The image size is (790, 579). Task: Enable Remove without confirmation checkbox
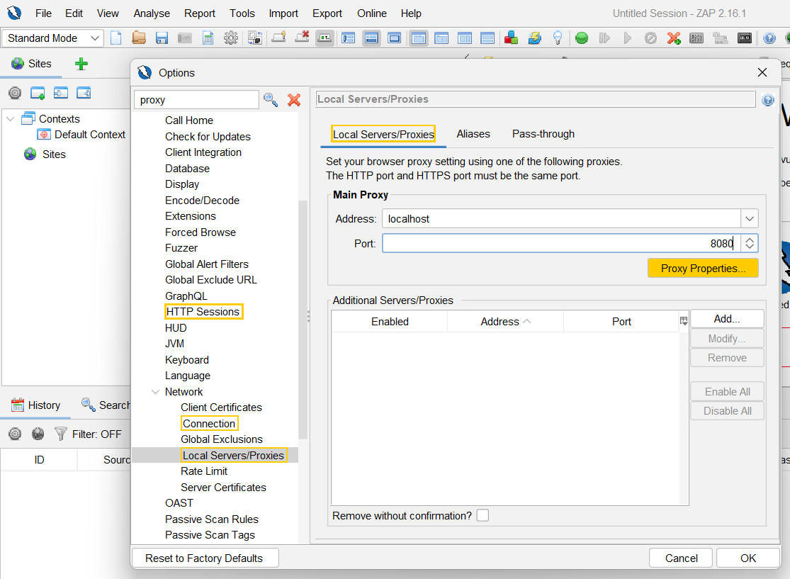483,515
